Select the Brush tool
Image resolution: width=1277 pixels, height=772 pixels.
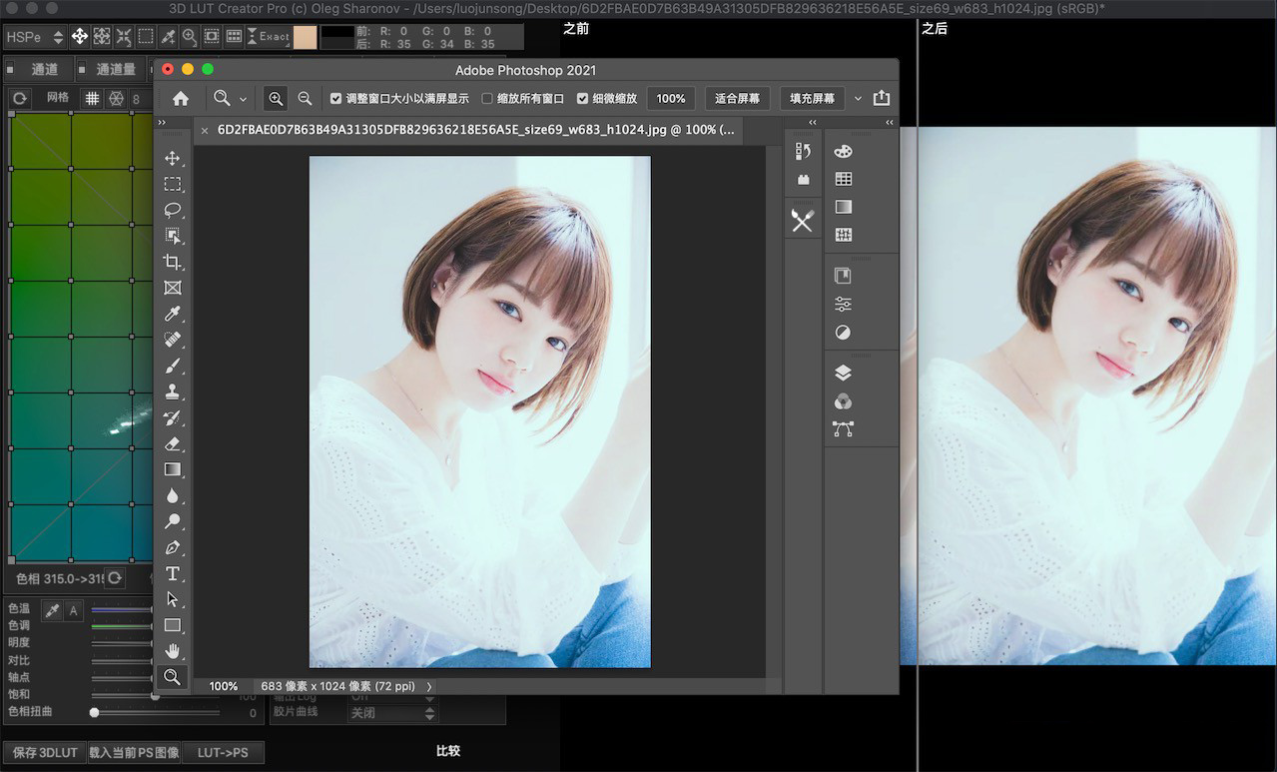pyautogui.click(x=173, y=366)
